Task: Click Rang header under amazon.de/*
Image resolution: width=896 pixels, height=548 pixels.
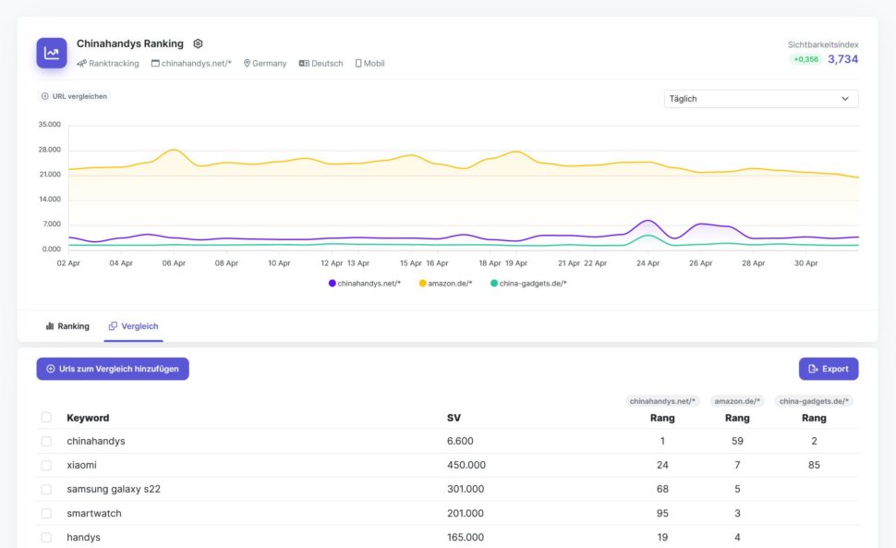Action: 737,418
